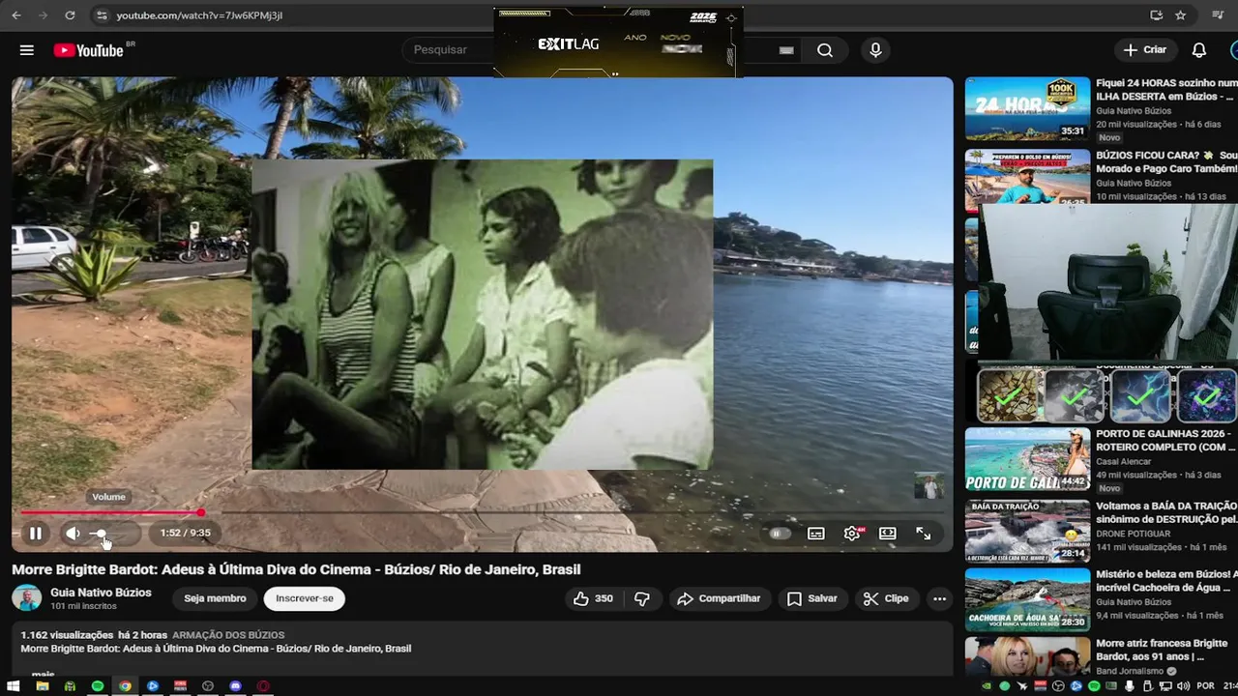Image resolution: width=1238 pixels, height=696 pixels.
Task: Click the video title text
Action: 296,569
